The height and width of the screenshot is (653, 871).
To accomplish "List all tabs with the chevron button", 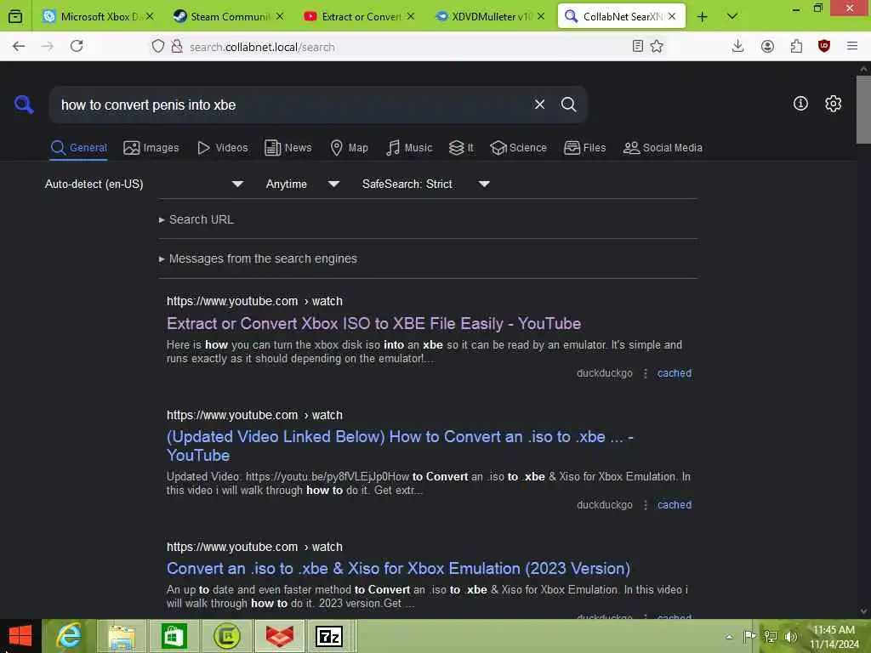I will point(732,16).
